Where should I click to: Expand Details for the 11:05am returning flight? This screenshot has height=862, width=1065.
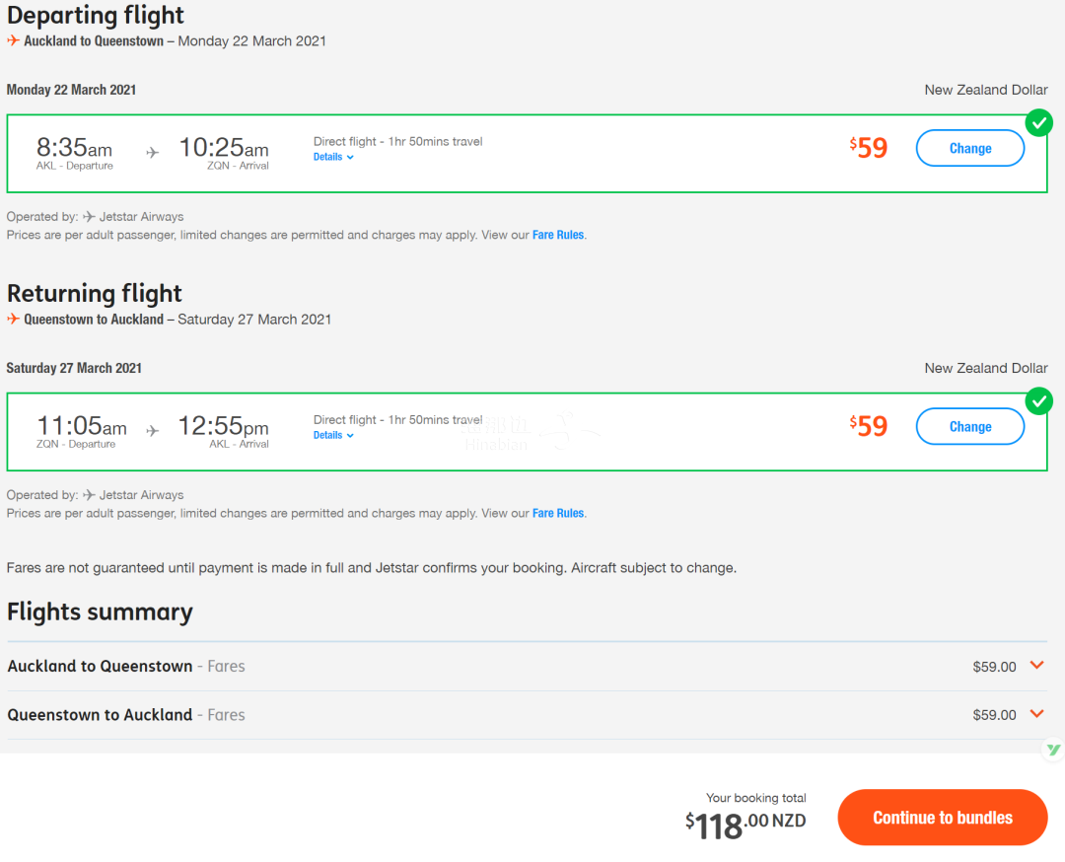click(333, 435)
